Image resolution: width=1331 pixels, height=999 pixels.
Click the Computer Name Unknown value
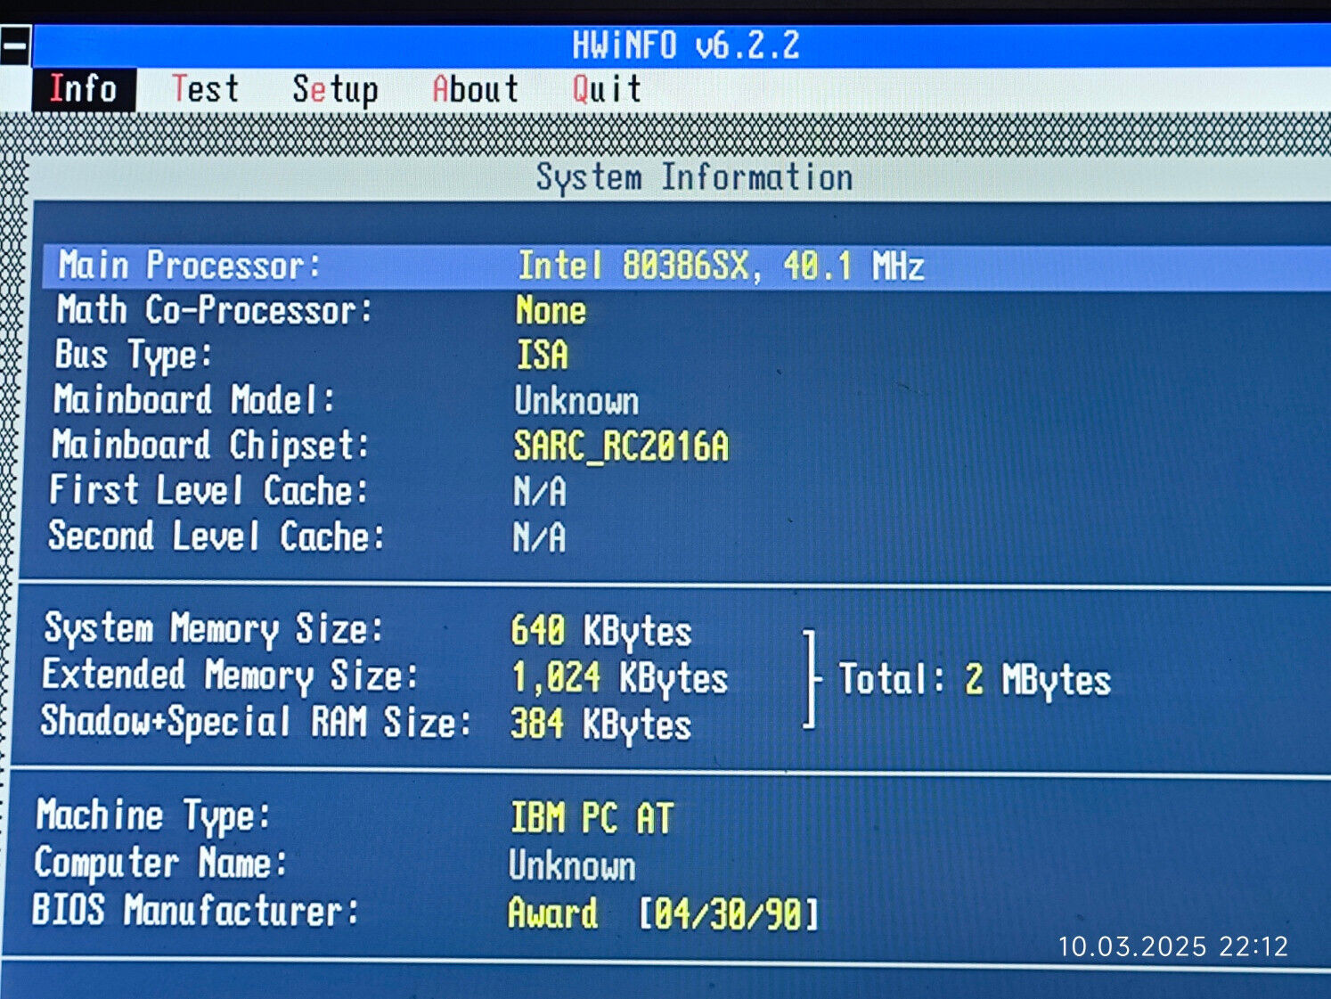[x=572, y=865]
